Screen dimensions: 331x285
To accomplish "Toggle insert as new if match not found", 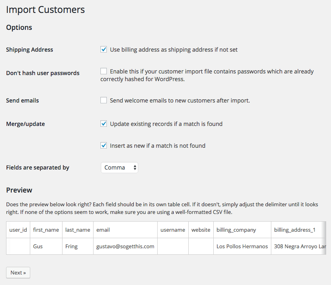I will tap(104, 145).
